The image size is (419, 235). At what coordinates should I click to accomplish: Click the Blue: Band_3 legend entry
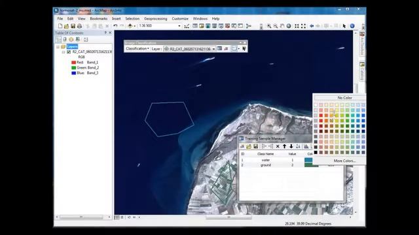coord(84,72)
